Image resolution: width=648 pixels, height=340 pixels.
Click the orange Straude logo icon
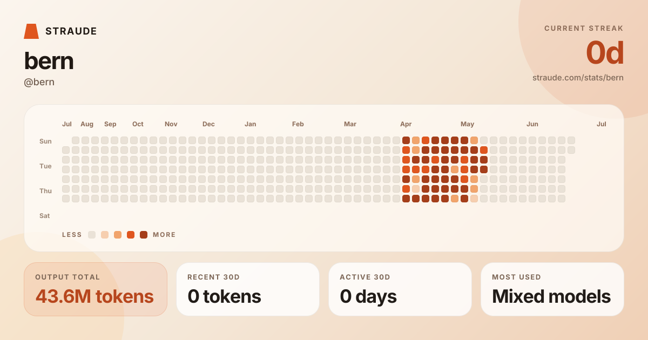tap(31, 31)
